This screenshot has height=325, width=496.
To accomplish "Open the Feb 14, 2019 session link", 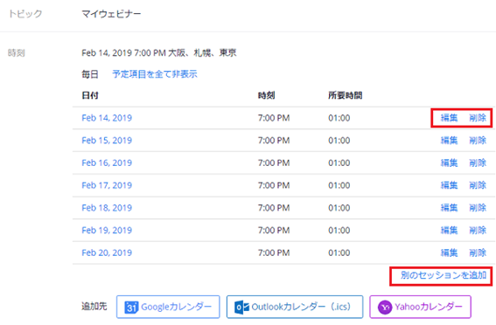I will click(x=107, y=118).
